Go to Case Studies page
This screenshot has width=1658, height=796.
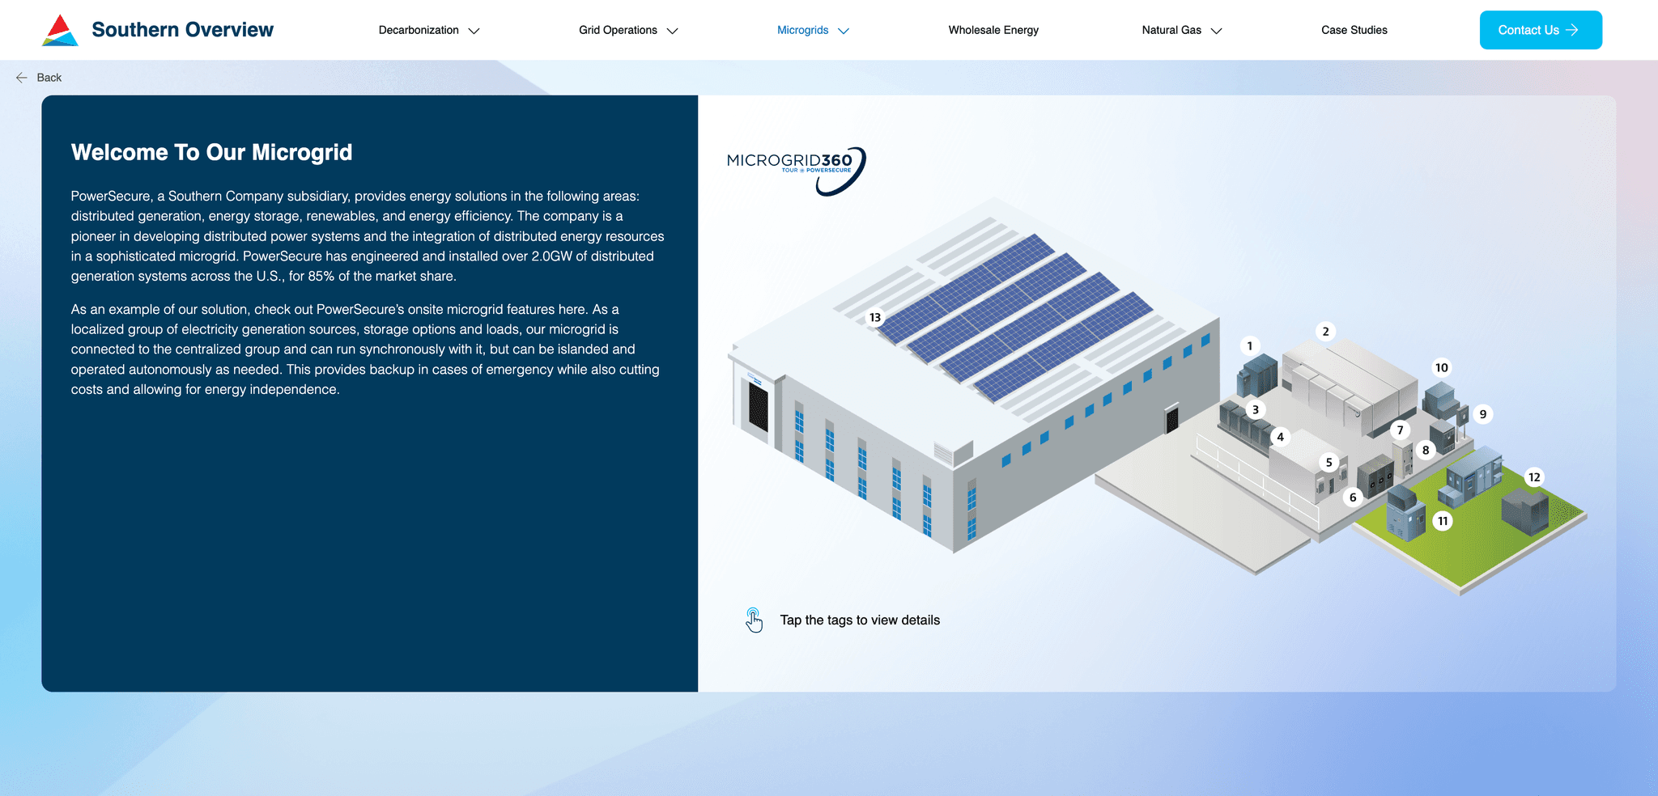1354,30
